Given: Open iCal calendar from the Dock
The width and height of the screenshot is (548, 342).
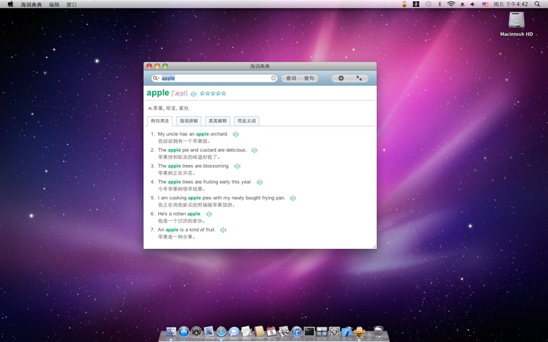Looking at the screenshot, I should click(271, 332).
